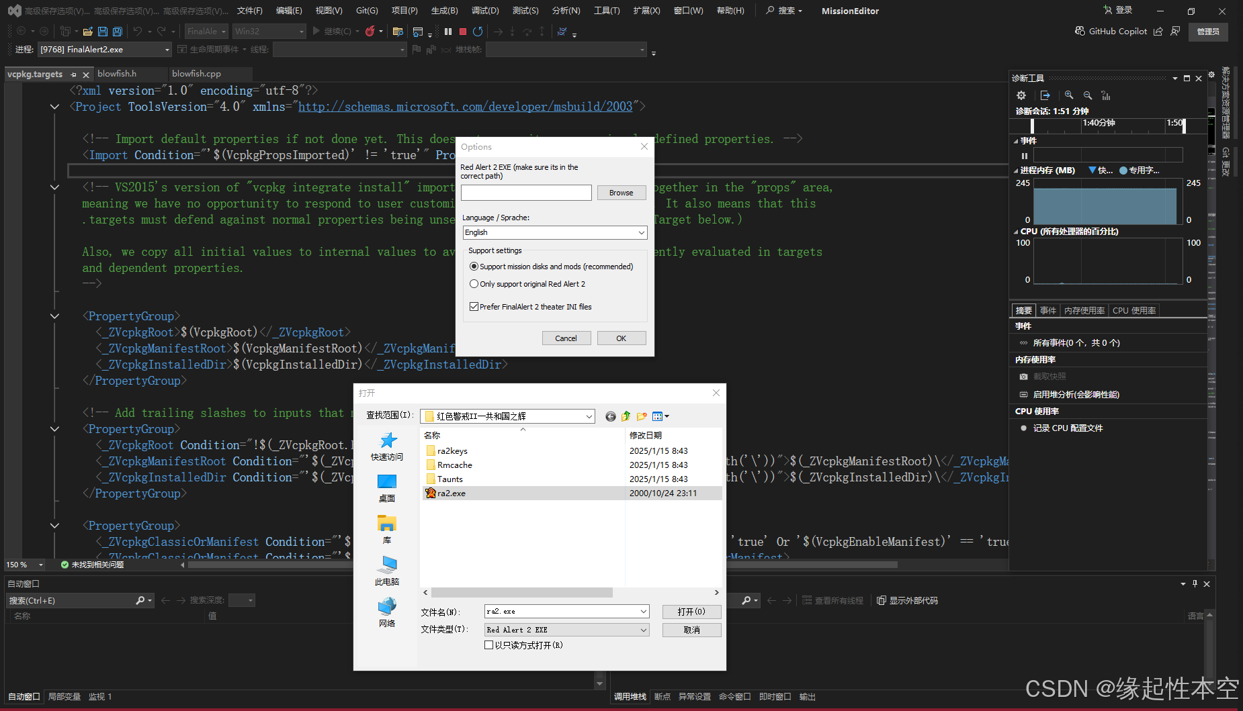Screen dimensions: 1243x711
Task: Open the Git menu
Action: tap(367, 11)
